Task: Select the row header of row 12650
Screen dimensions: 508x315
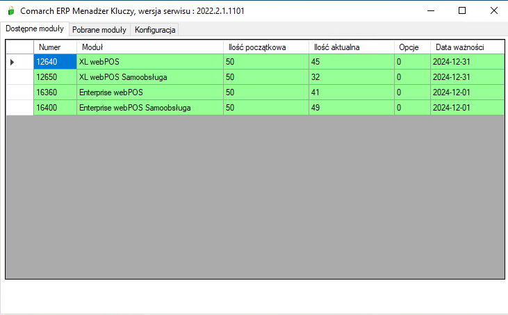Action: [19, 77]
